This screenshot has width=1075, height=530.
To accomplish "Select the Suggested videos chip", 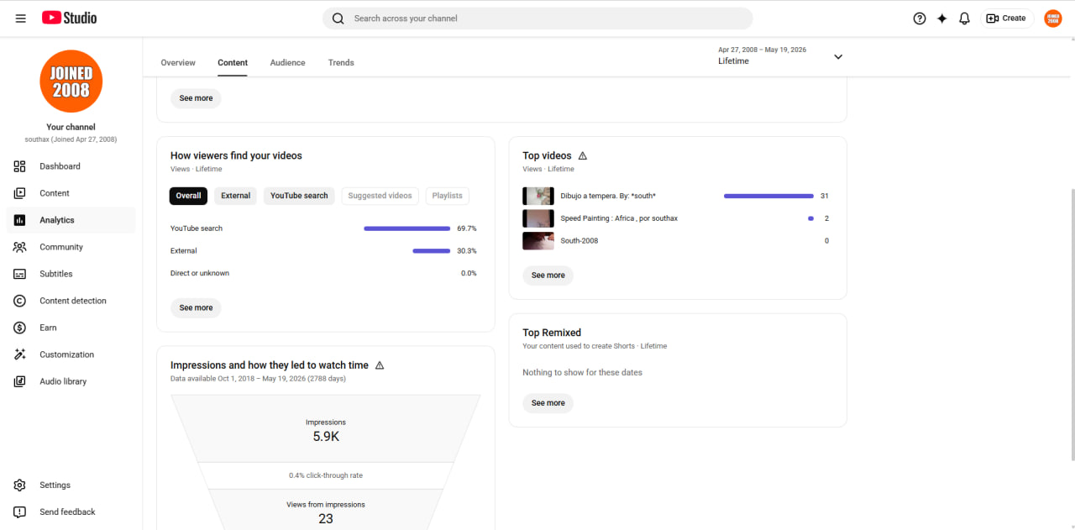I will point(380,196).
